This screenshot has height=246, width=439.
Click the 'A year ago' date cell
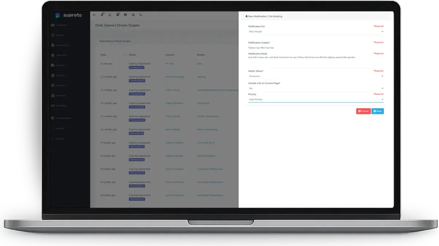107,64
